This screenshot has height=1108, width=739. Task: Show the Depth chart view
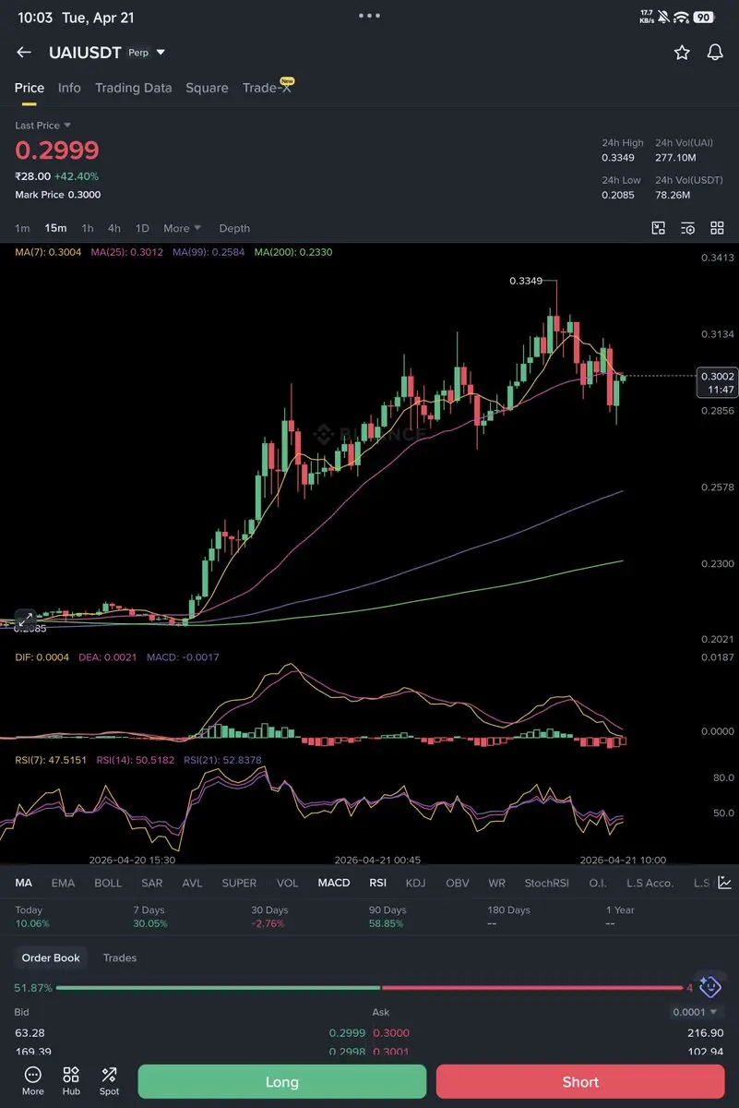pos(234,228)
